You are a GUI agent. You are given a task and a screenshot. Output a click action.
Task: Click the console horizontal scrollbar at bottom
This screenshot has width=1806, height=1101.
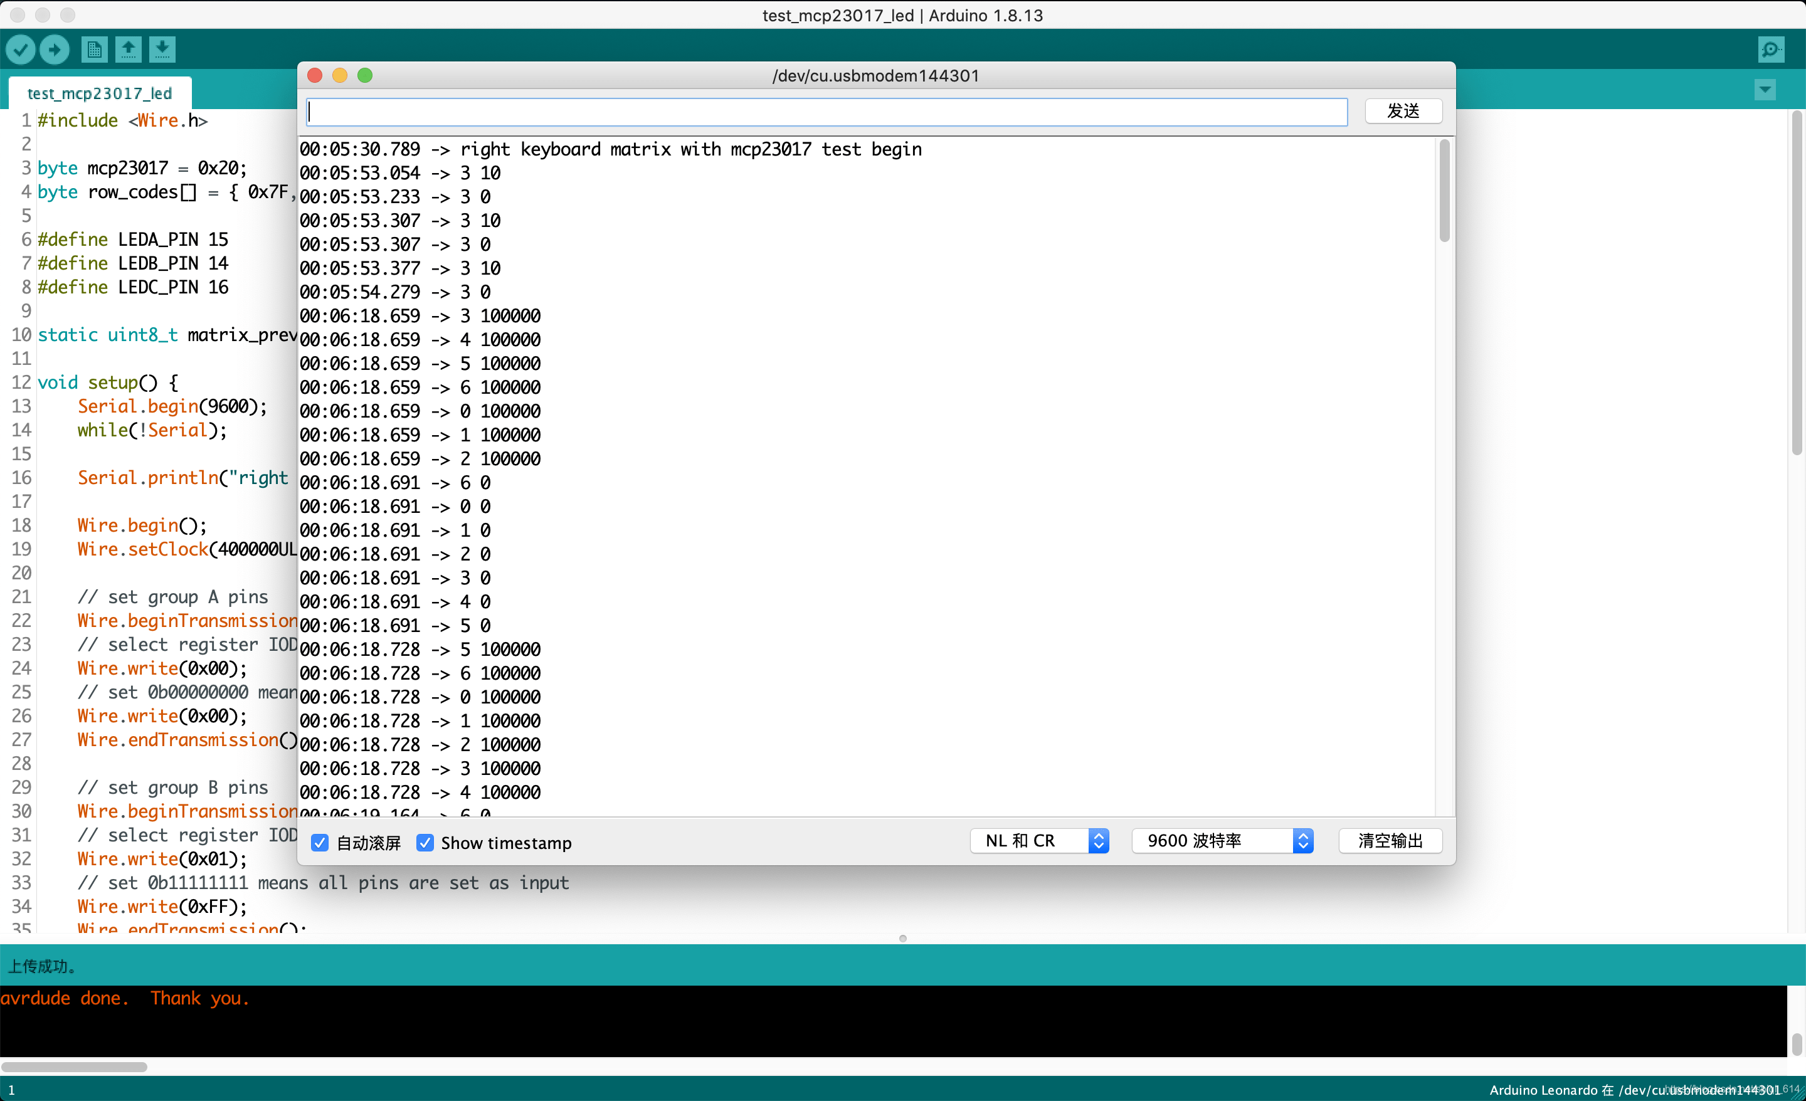click(74, 1067)
